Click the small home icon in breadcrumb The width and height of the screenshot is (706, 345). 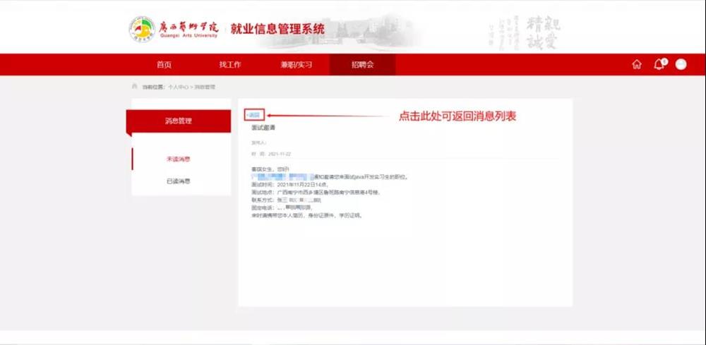pyautogui.click(x=134, y=87)
